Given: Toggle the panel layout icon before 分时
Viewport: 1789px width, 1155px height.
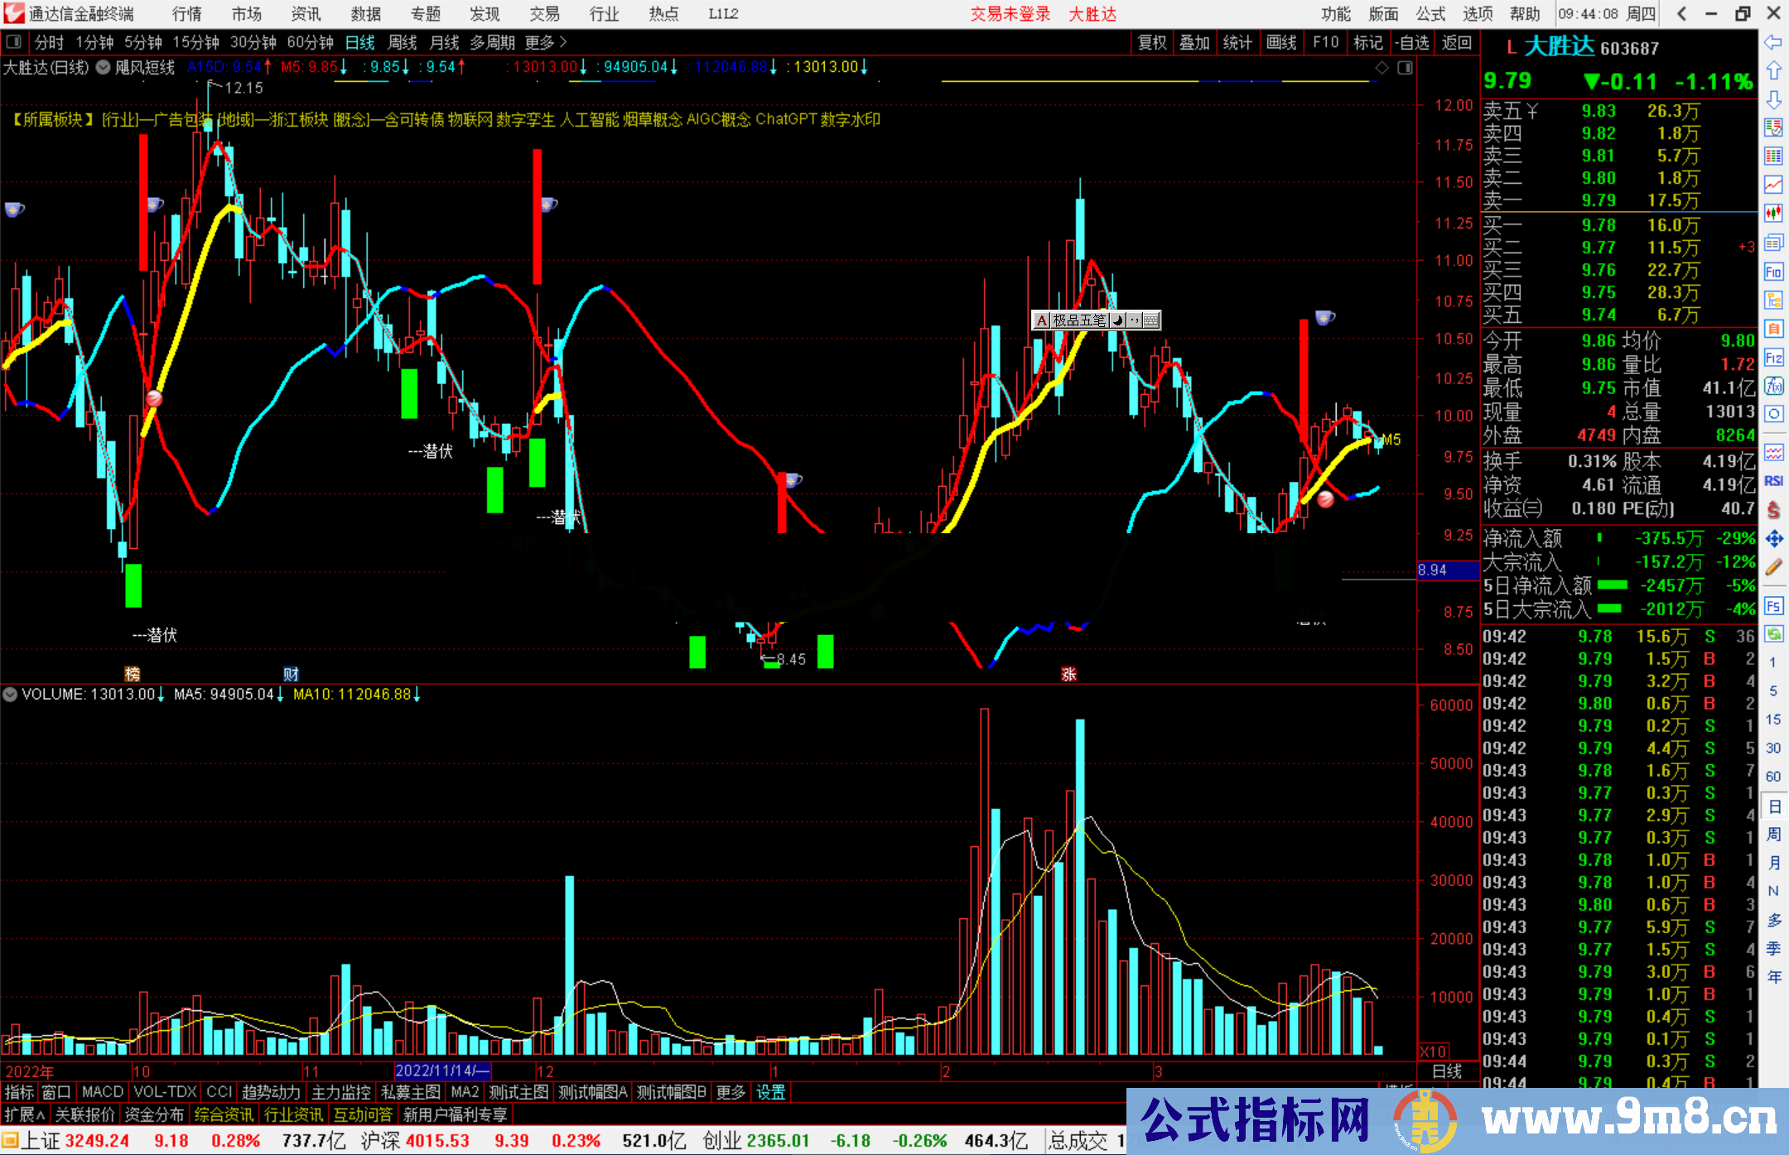Looking at the screenshot, I should point(14,41).
